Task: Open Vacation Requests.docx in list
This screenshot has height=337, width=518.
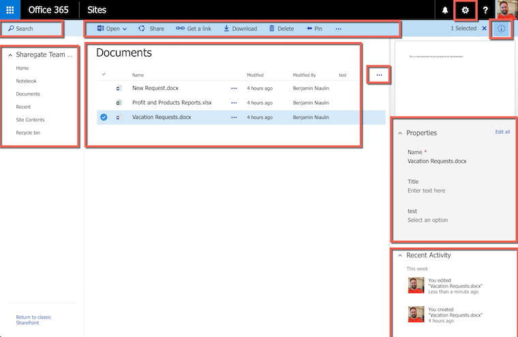Action: (x=162, y=117)
